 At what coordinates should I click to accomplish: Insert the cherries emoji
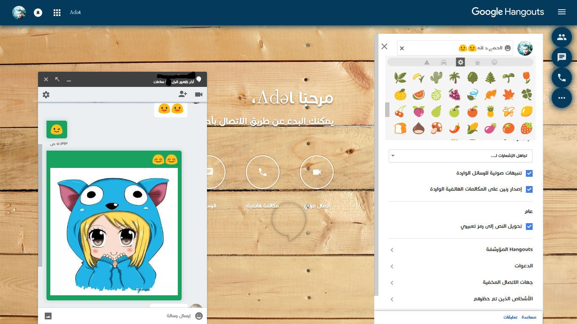pyautogui.click(x=400, y=111)
